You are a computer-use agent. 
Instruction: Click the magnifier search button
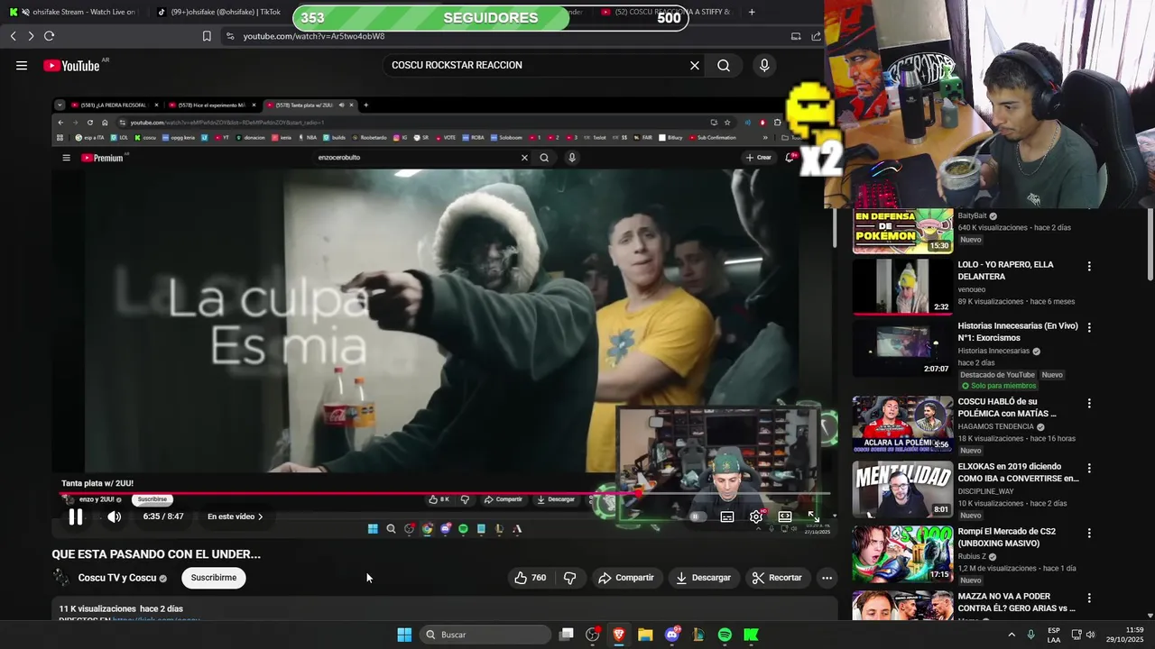[724, 65]
